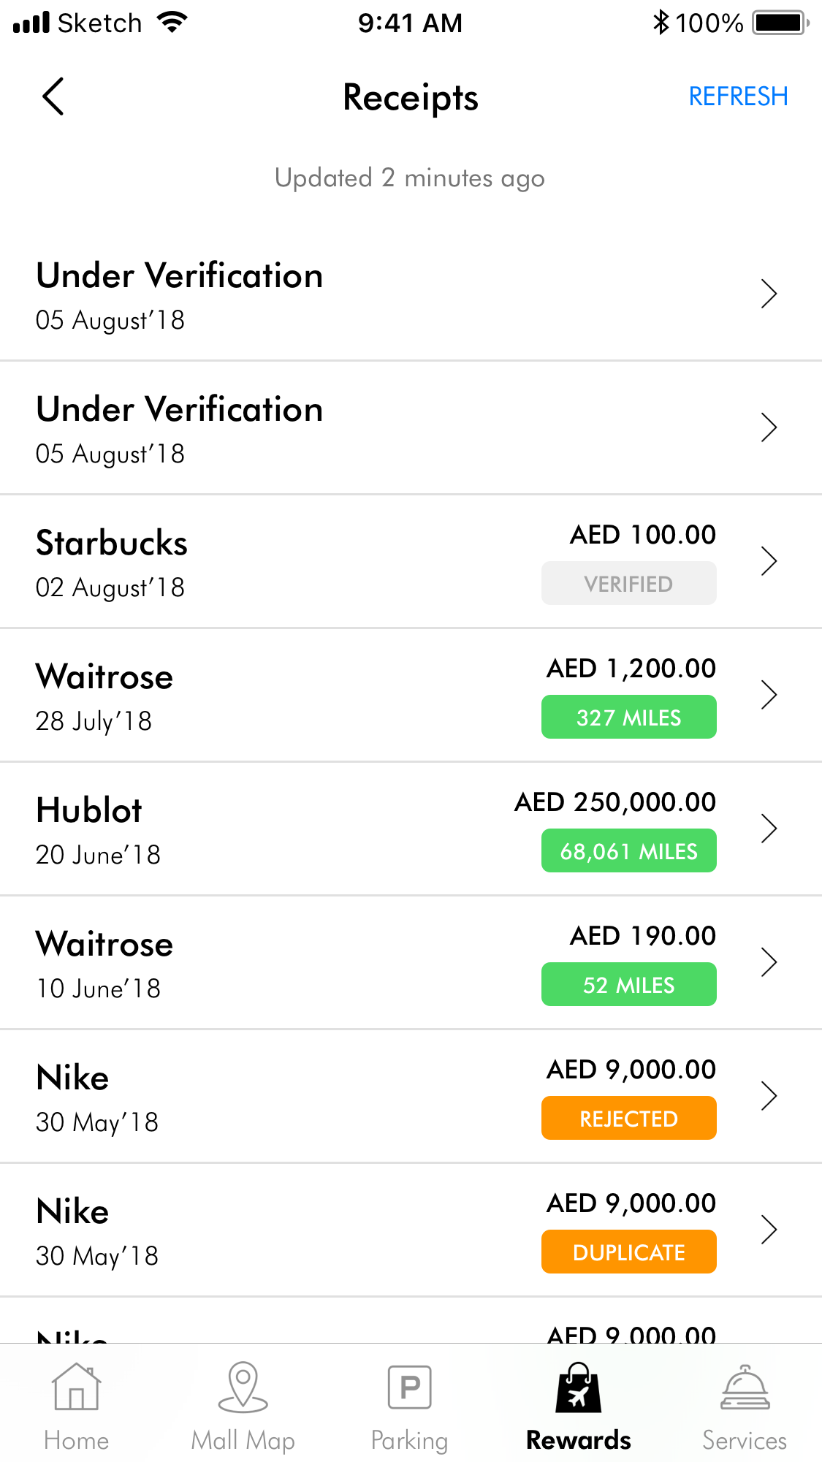Expand the Waitrose 10 June chevron
The width and height of the screenshot is (822, 1462).
pos(769,962)
